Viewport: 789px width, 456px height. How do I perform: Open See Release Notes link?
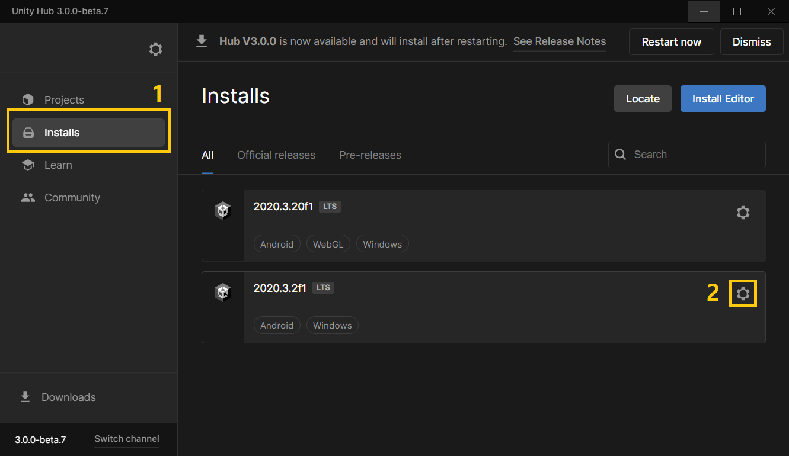click(560, 41)
